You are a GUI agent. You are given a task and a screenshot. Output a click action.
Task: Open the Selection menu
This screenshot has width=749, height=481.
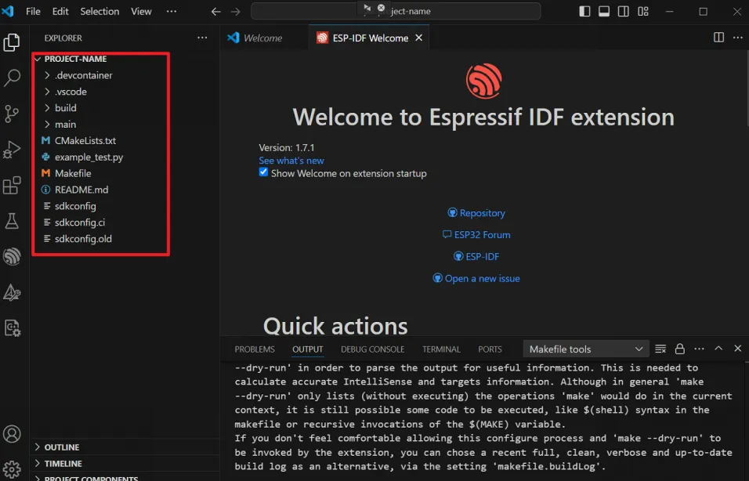[100, 12]
